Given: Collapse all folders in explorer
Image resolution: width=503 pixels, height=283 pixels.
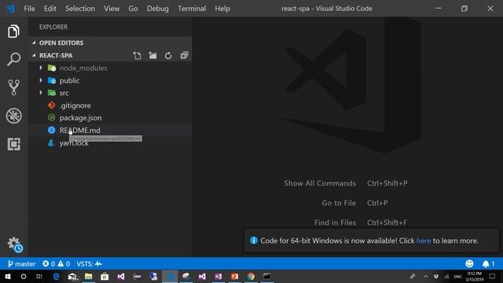Looking at the screenshot, I should pyautogui.click(x=184, y=56).
